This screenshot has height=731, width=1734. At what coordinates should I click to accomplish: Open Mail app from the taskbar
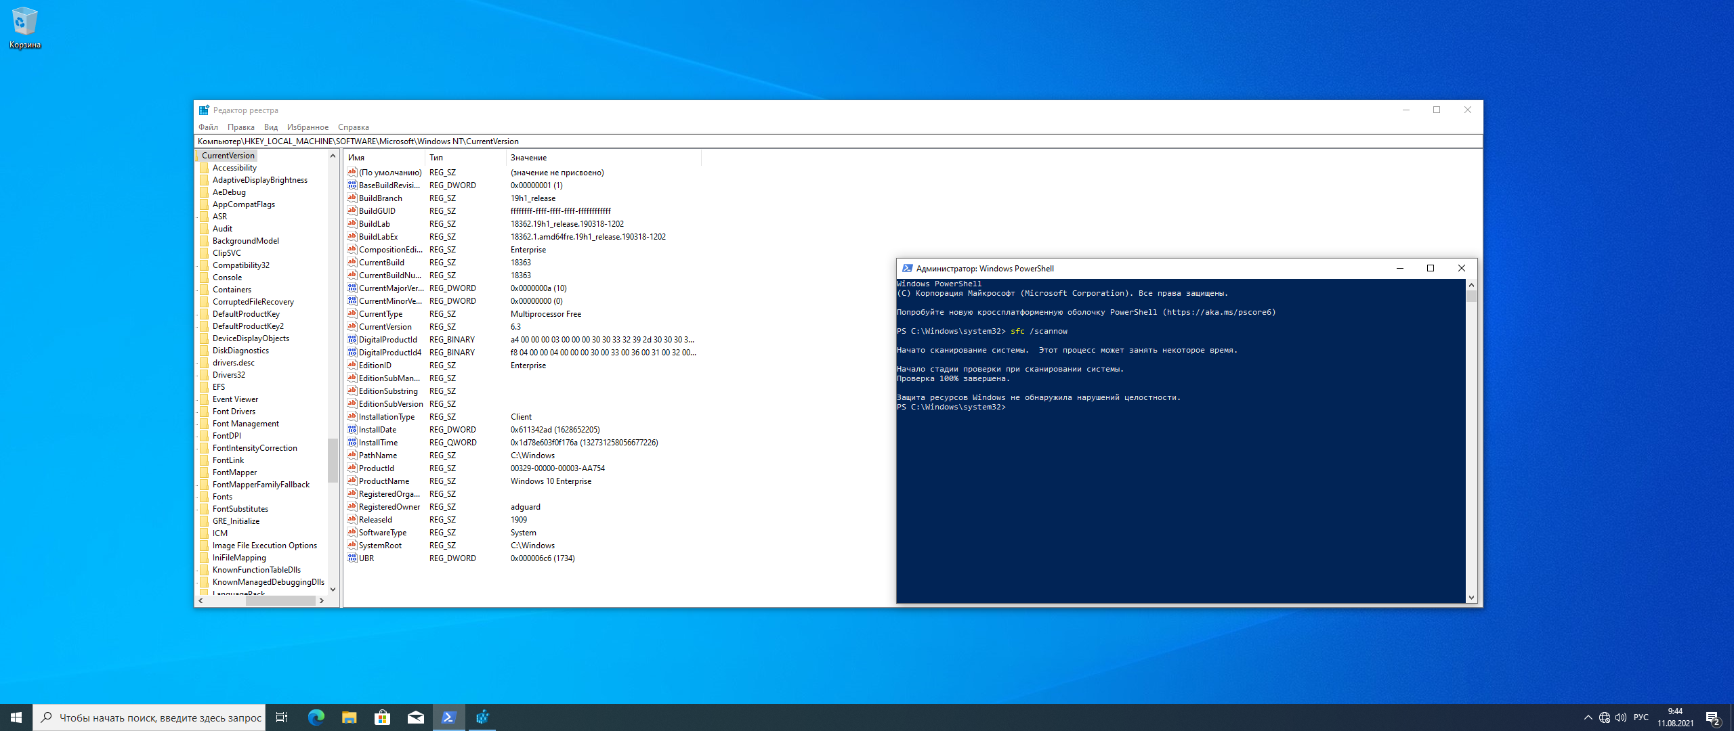point(415,717)
